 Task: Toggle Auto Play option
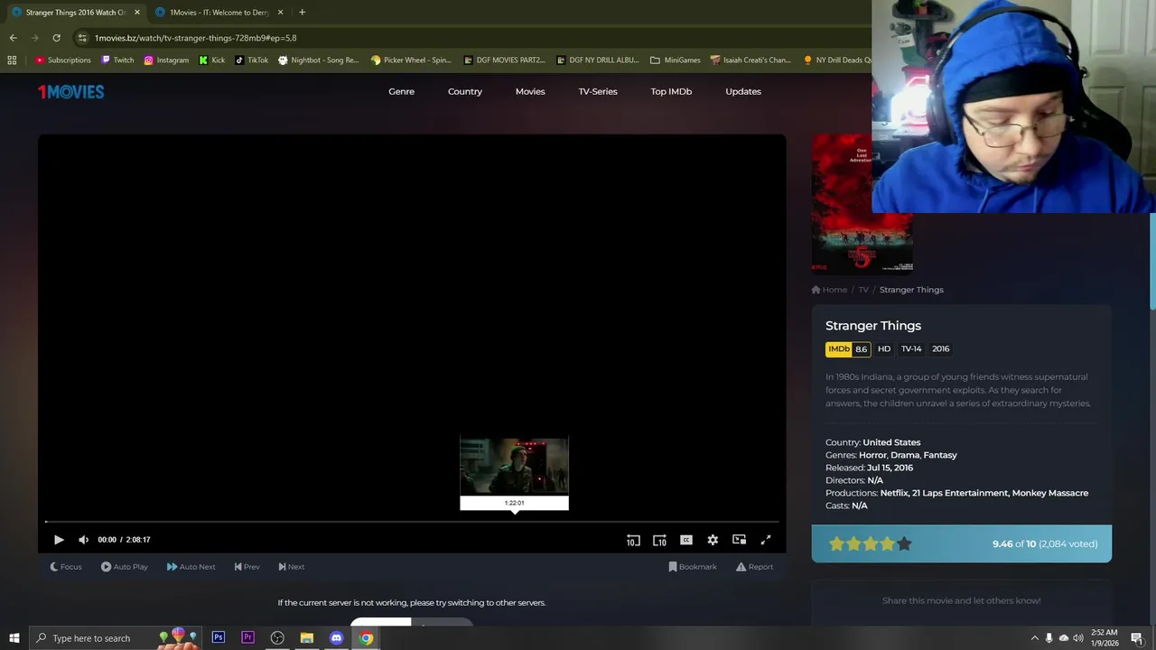click(x=125, y=567)
